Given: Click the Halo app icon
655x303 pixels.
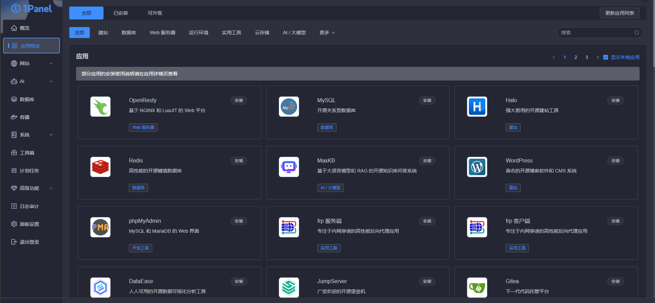Looking at the screenshot, I should (x=477, y=107).
